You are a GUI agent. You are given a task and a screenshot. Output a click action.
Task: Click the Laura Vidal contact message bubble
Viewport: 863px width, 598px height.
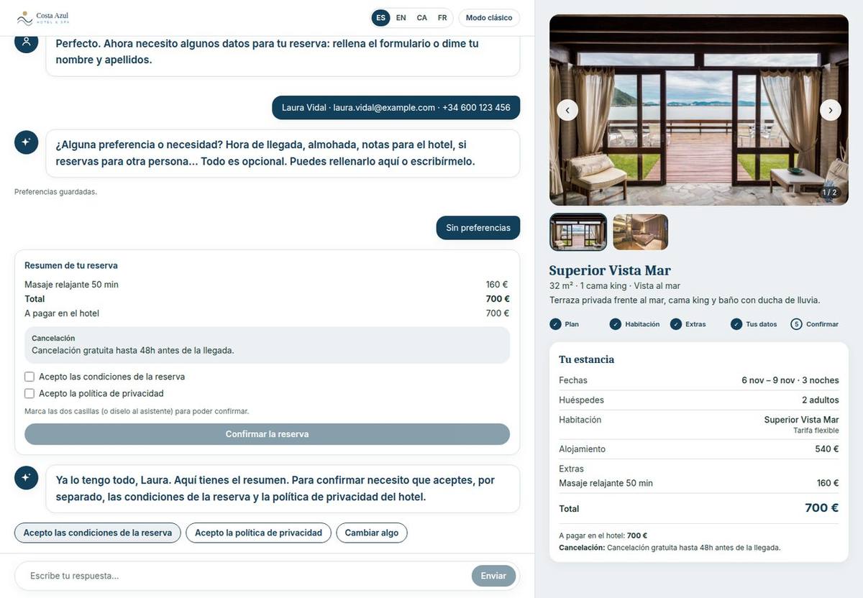396,108
